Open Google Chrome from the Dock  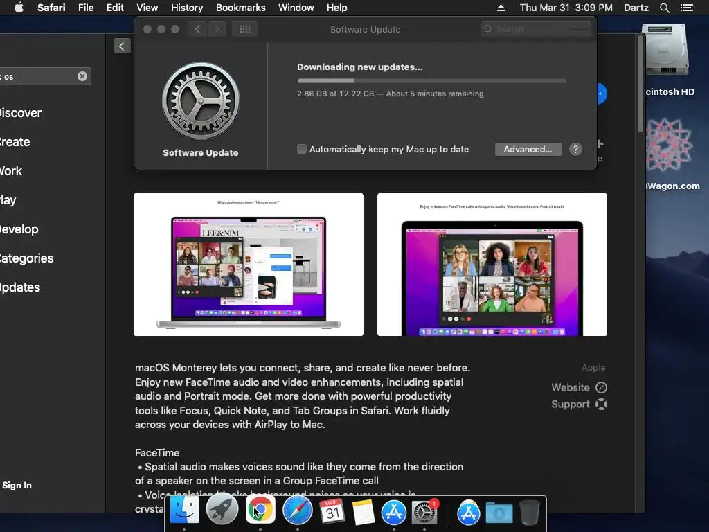260,511
